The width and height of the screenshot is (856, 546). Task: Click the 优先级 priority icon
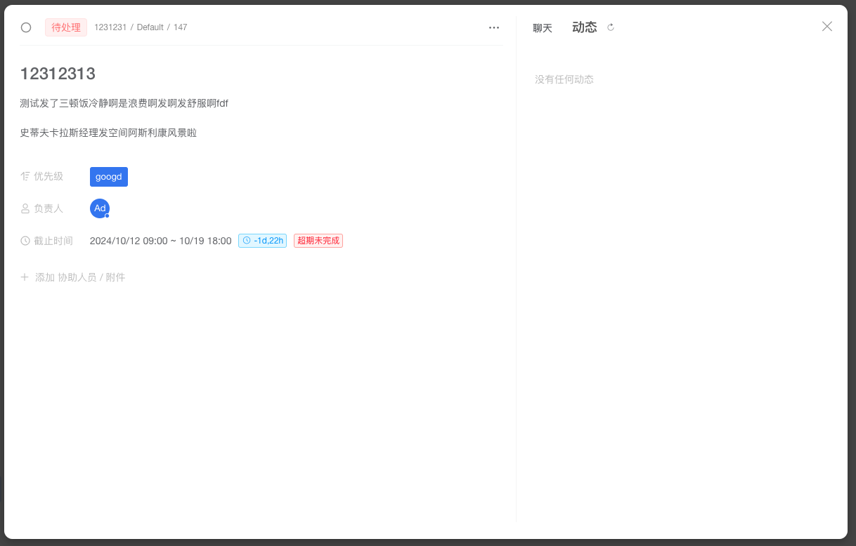coord(25,177)
